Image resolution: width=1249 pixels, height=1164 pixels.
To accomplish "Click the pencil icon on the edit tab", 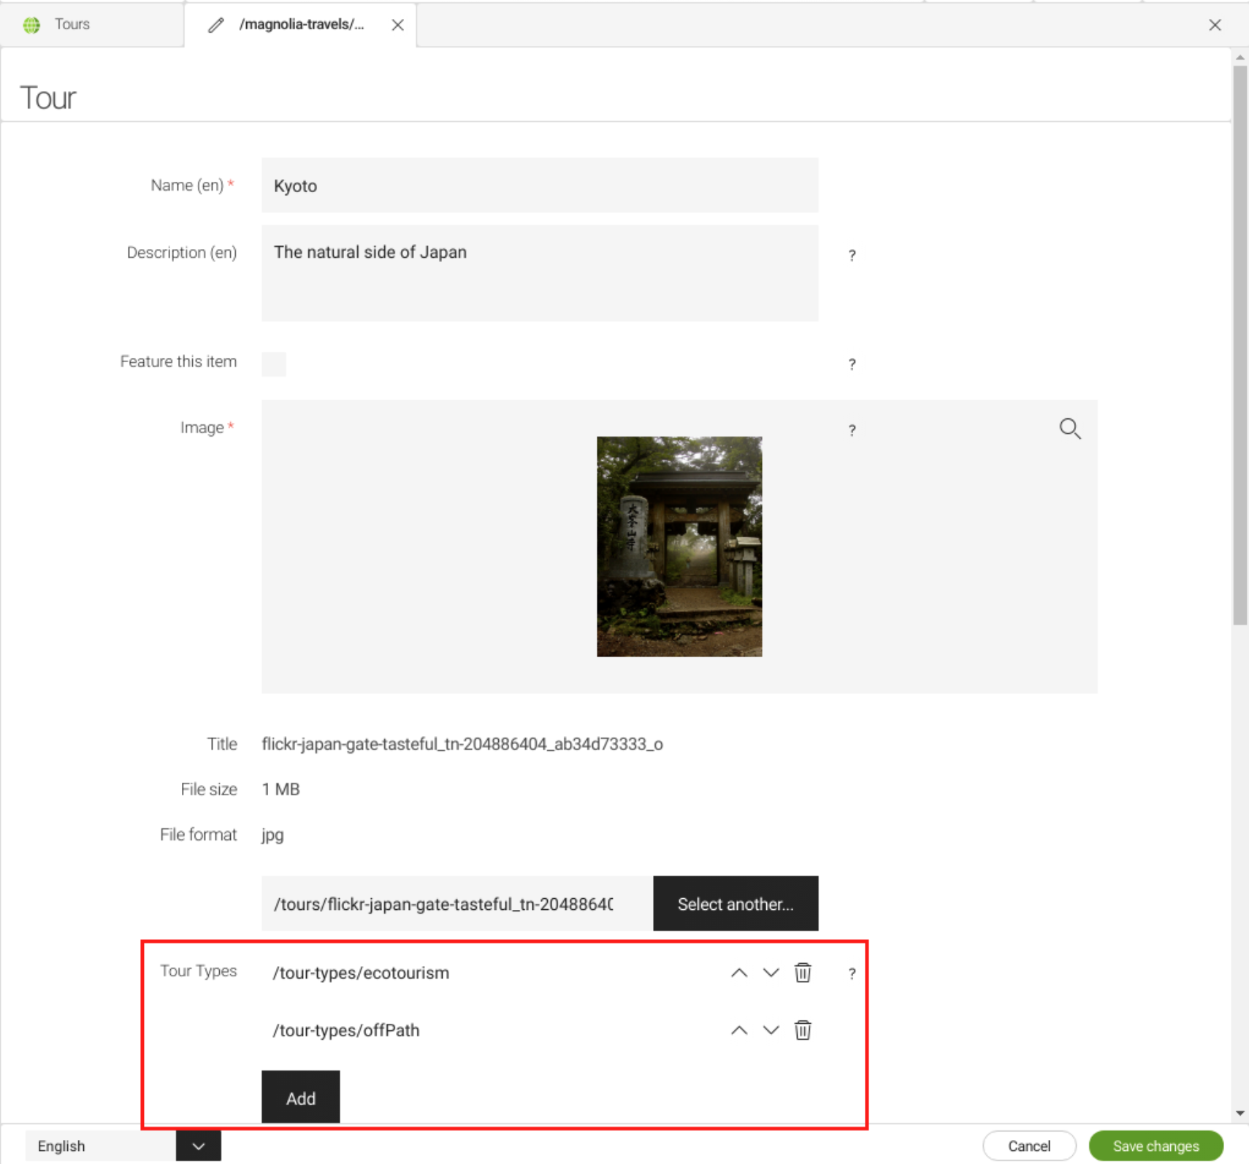I will click(215, 25).
